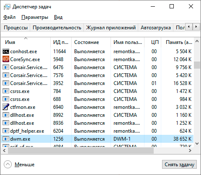
Task: Click PID value 1256
Action: [x=58, y=139]
